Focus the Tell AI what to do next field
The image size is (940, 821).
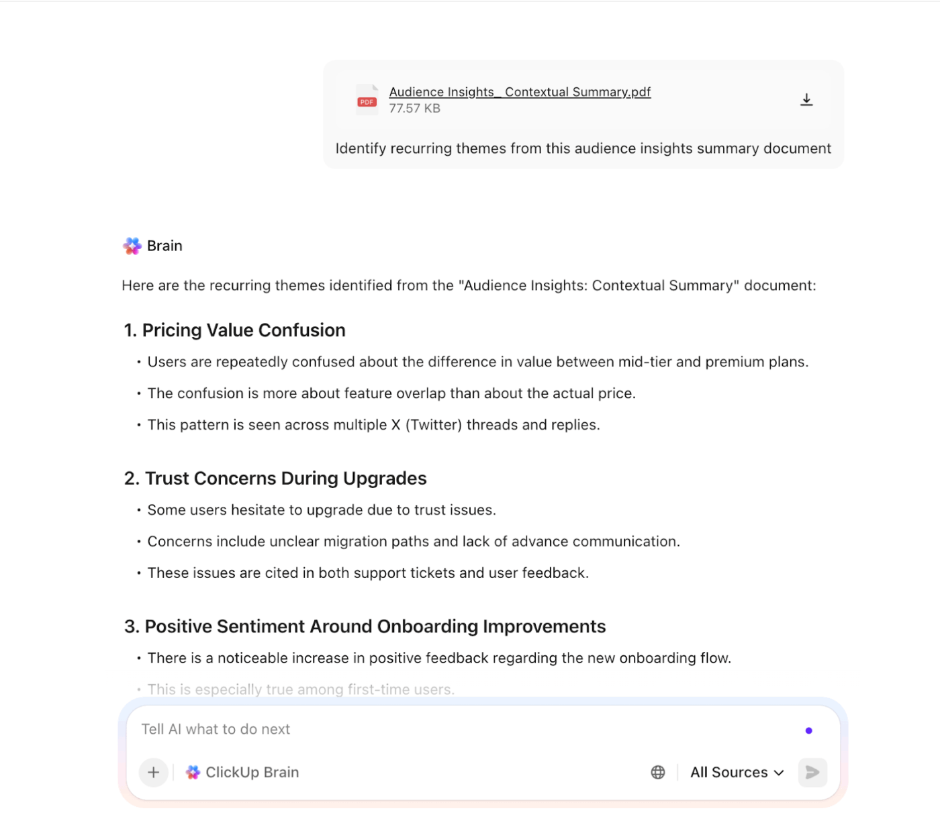(336, 729)
